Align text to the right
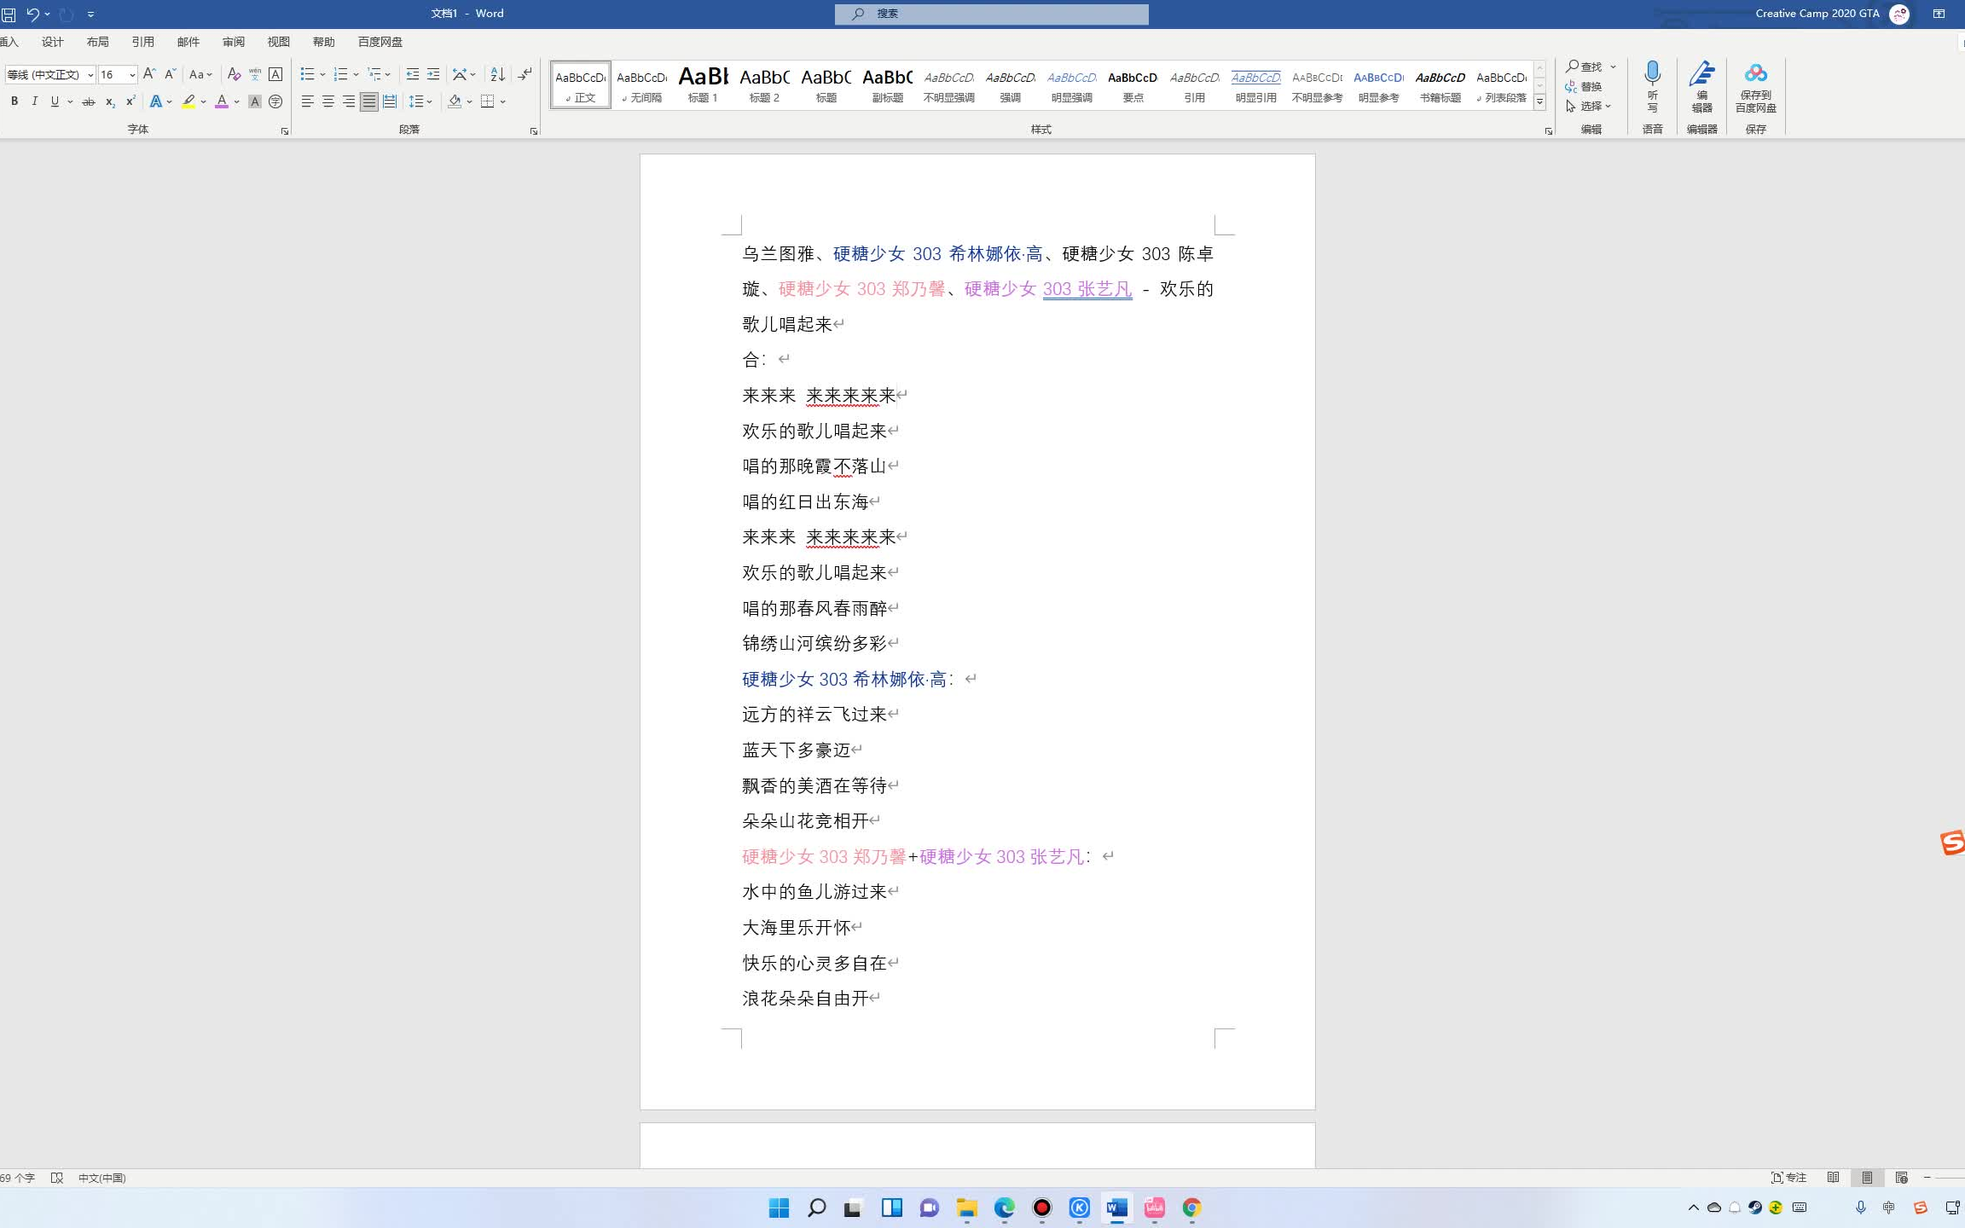This screenshot has height=1228, width=1965. [349, 101]
